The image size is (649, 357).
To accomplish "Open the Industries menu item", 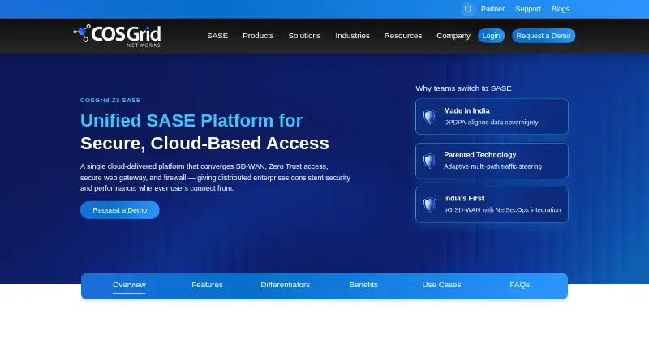I will 352,36.
